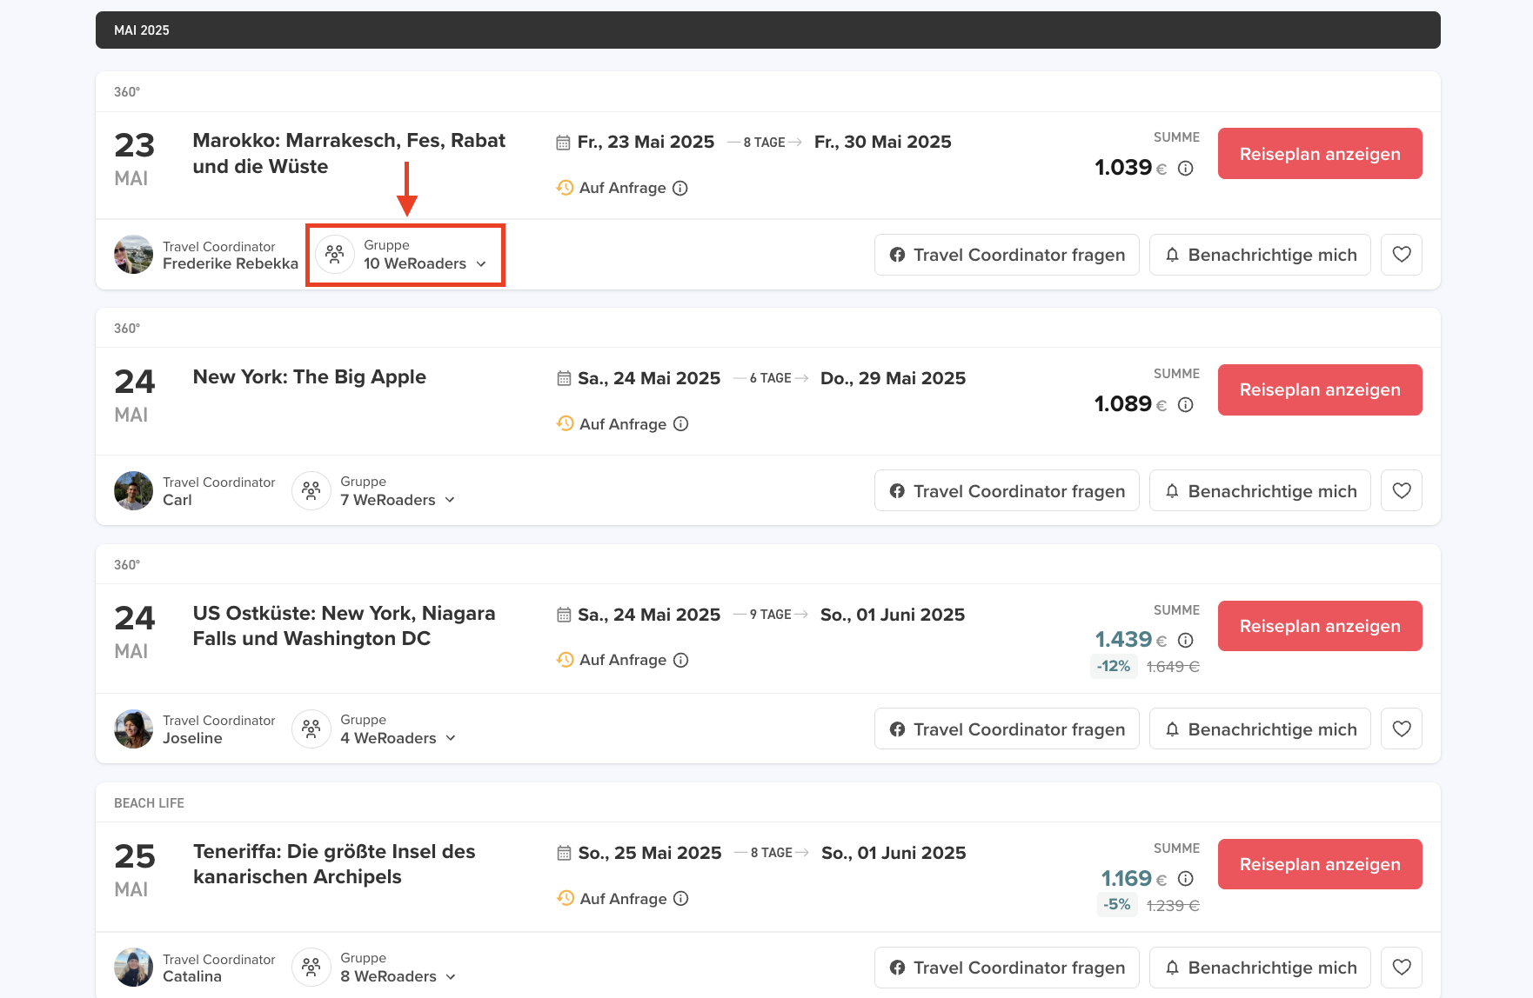
Task: Open the US Ostküste trip title link
Action: pos(344,626)
